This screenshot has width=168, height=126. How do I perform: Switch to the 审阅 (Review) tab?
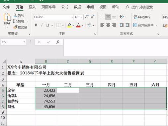pos(90,7)
